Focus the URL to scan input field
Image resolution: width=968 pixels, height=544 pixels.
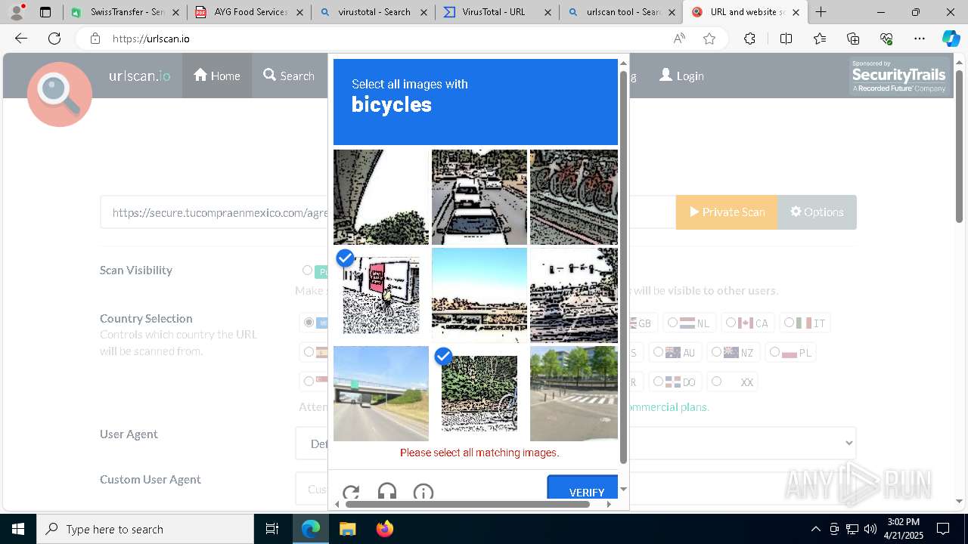(388, 212)
